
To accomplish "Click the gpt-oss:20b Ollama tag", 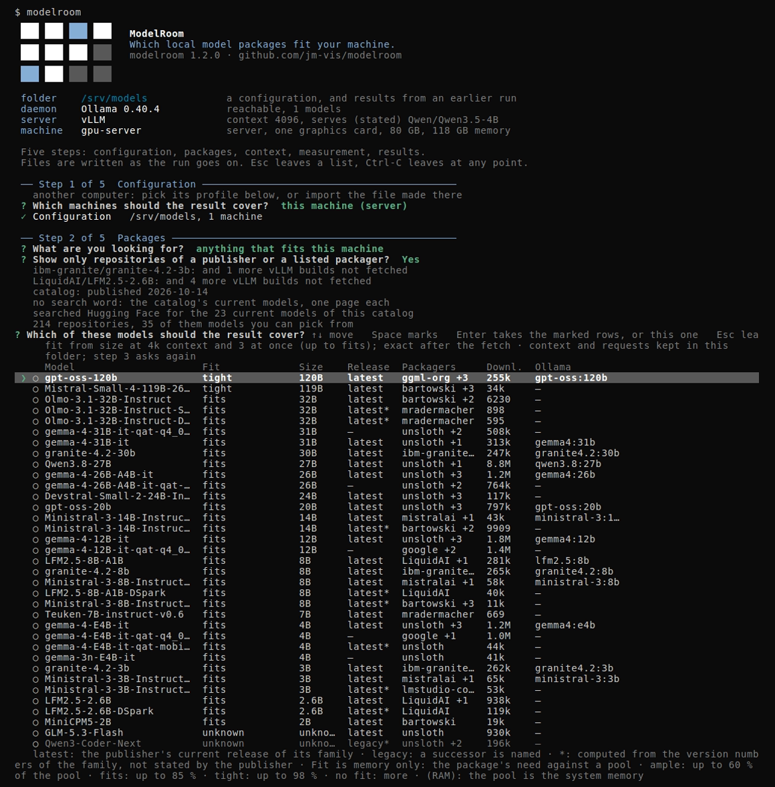I will click(568, 507).
